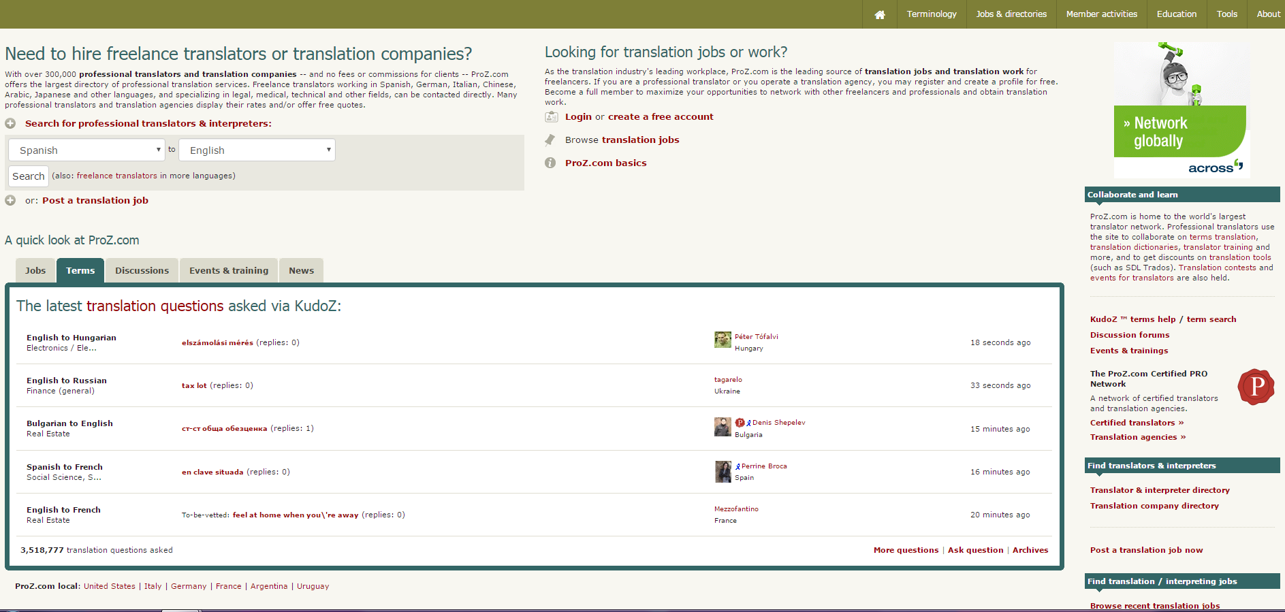
Task: Select the Terms tab
Action: (80, 270)
